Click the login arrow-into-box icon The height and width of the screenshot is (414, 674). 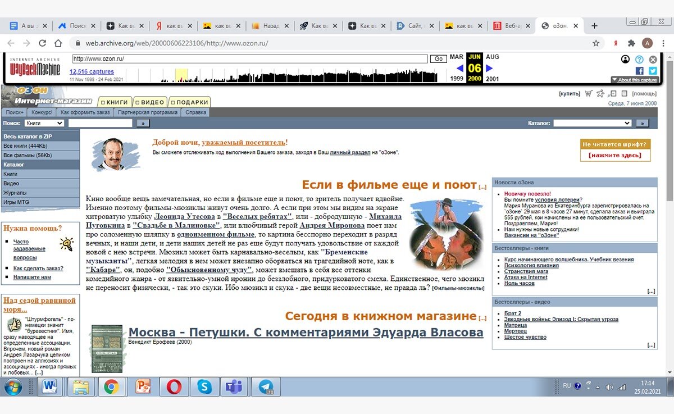tap(613, 94)
